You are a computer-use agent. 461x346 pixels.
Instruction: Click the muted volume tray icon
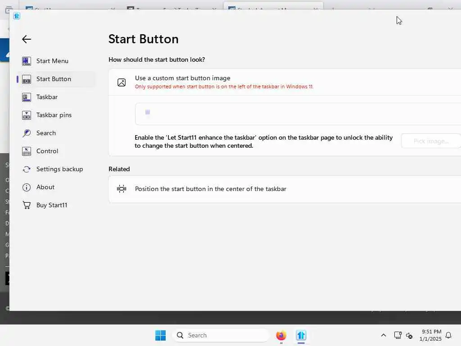click(409, 335)
